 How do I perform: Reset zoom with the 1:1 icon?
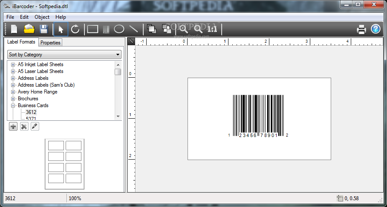212,29
